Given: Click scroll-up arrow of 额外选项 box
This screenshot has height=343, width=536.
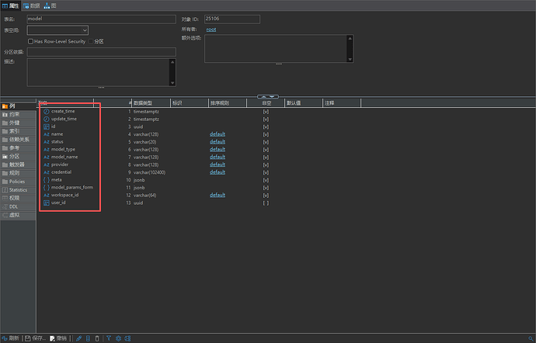Looking at the screenshot, I should pyautogui.click(x=350, y=38).
